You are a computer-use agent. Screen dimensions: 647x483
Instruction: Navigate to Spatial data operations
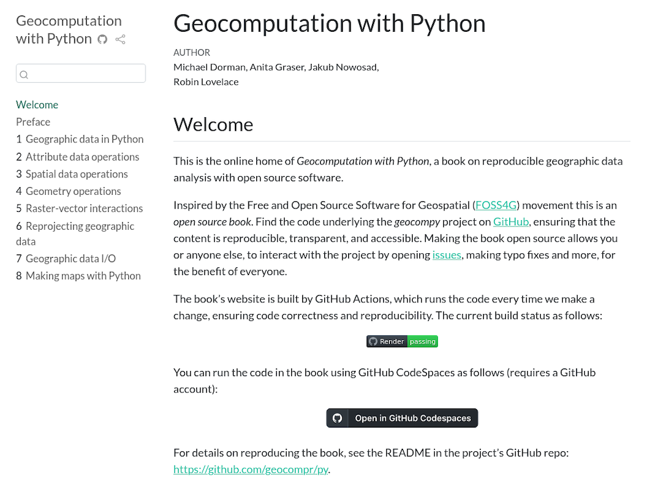(72, 174)
